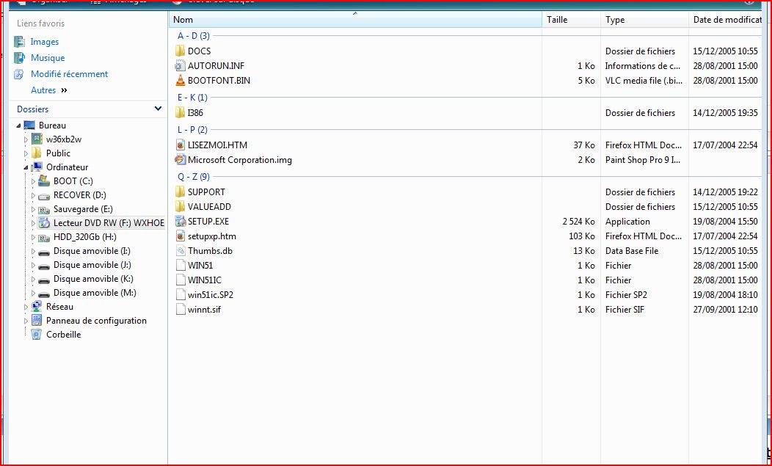Select Sauvegarde (E:) drive icon
772x466 pixels.
click(44, 209)
